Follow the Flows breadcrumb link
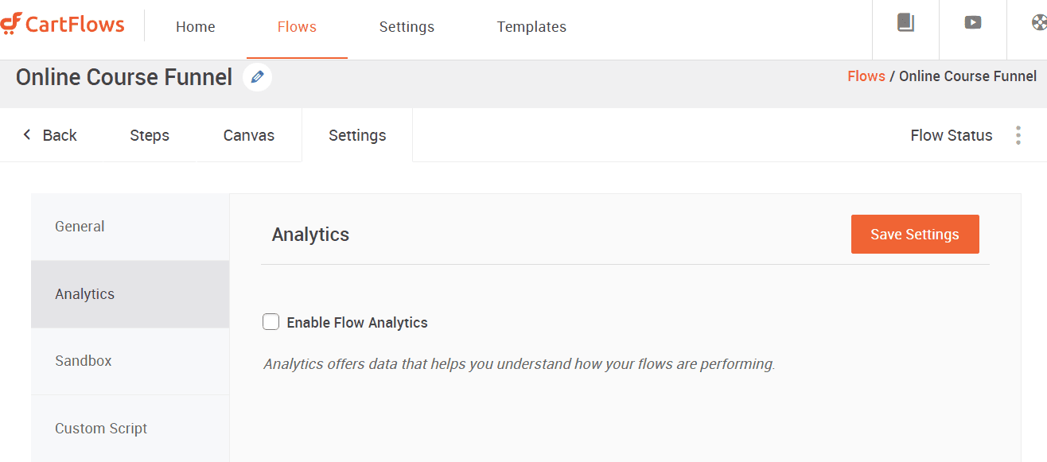This screenshot has width=1047, height=462. pyautogui.click(x=866, y=76)
